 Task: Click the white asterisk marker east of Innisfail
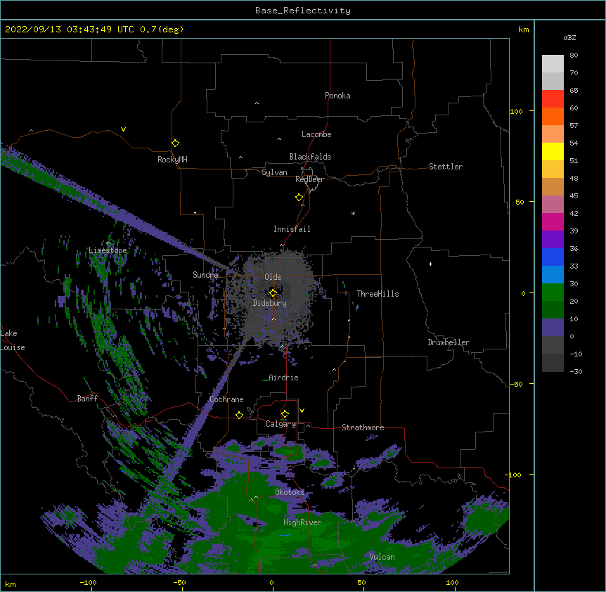(353, 213)
